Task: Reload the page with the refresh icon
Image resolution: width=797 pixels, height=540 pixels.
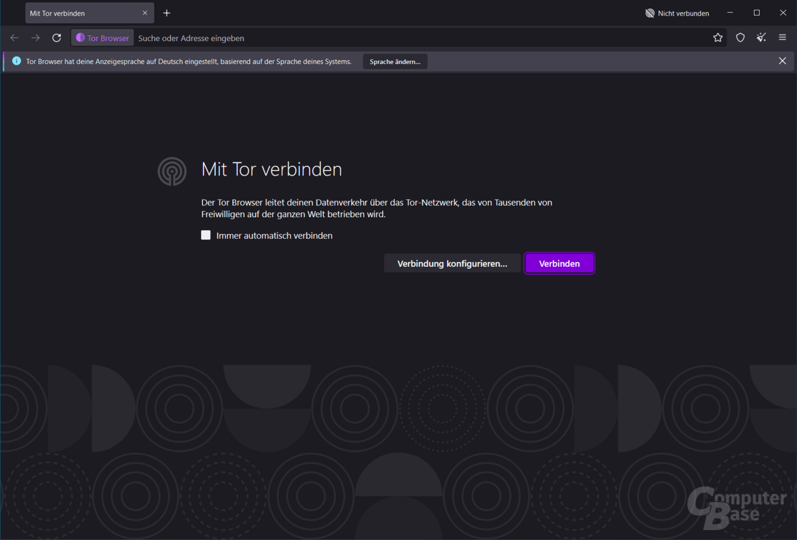Action: click(x=57, y=38)
